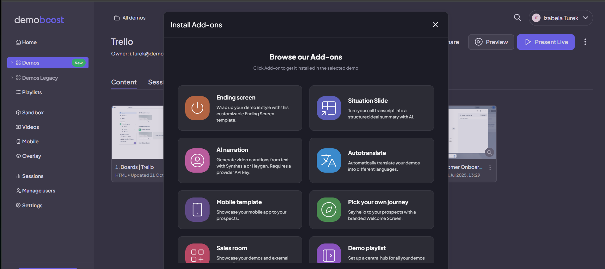Click the Mobile template phone icon
The width and height of the screenshot is (605, 269).
(x=197, y=209)
